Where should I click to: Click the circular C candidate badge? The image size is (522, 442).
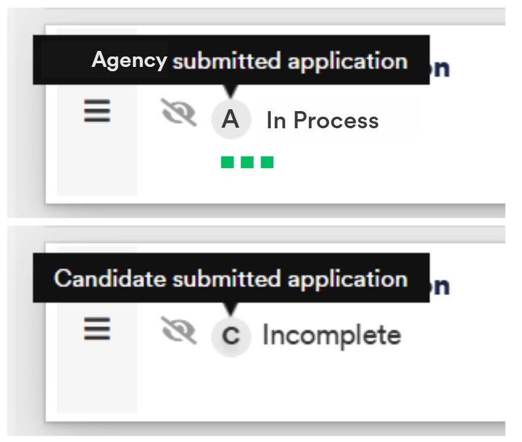tap(231, 337)
